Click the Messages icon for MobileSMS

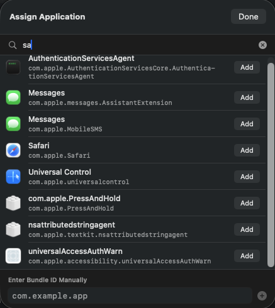(x=13, y=124)
